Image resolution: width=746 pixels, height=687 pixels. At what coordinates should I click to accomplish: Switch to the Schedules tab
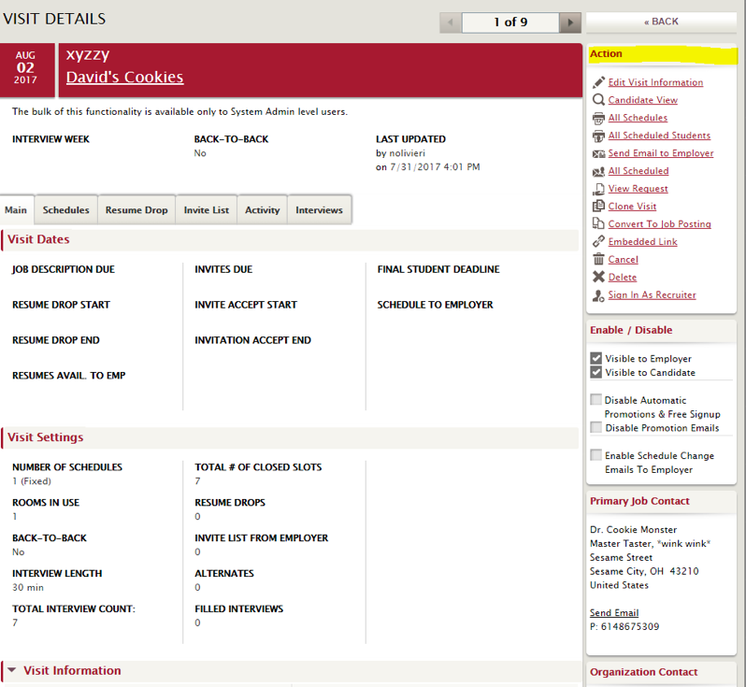66,209
